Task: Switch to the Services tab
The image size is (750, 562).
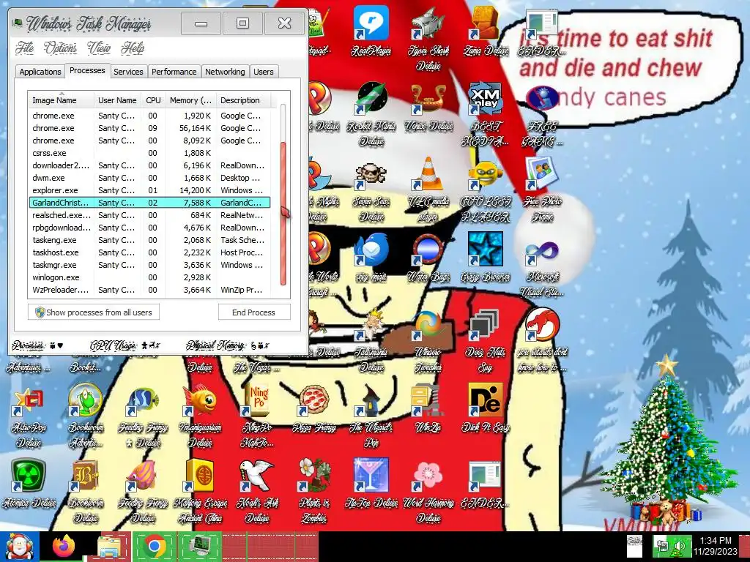Action: pos(128,72)
